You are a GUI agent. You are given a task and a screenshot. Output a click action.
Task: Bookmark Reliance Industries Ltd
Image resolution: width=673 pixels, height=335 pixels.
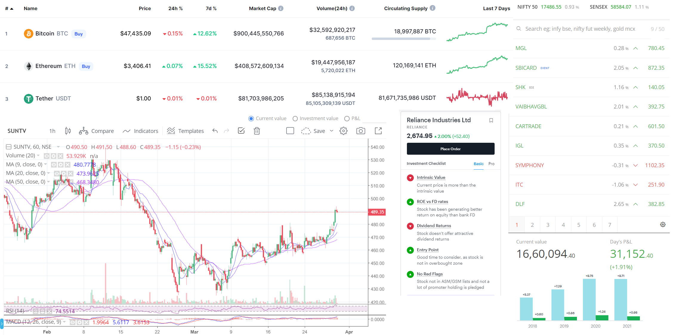coord(491,120)
